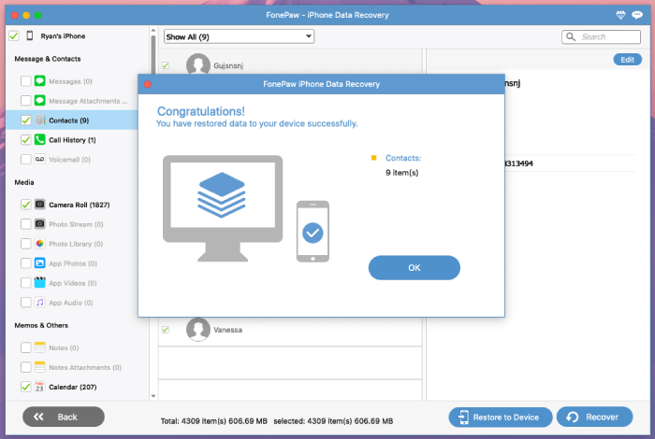The width and height of the screenshot is (655, 439).
Task: Uncheck the Call History (1) checkbox
Action: click(x=26, y=140)
